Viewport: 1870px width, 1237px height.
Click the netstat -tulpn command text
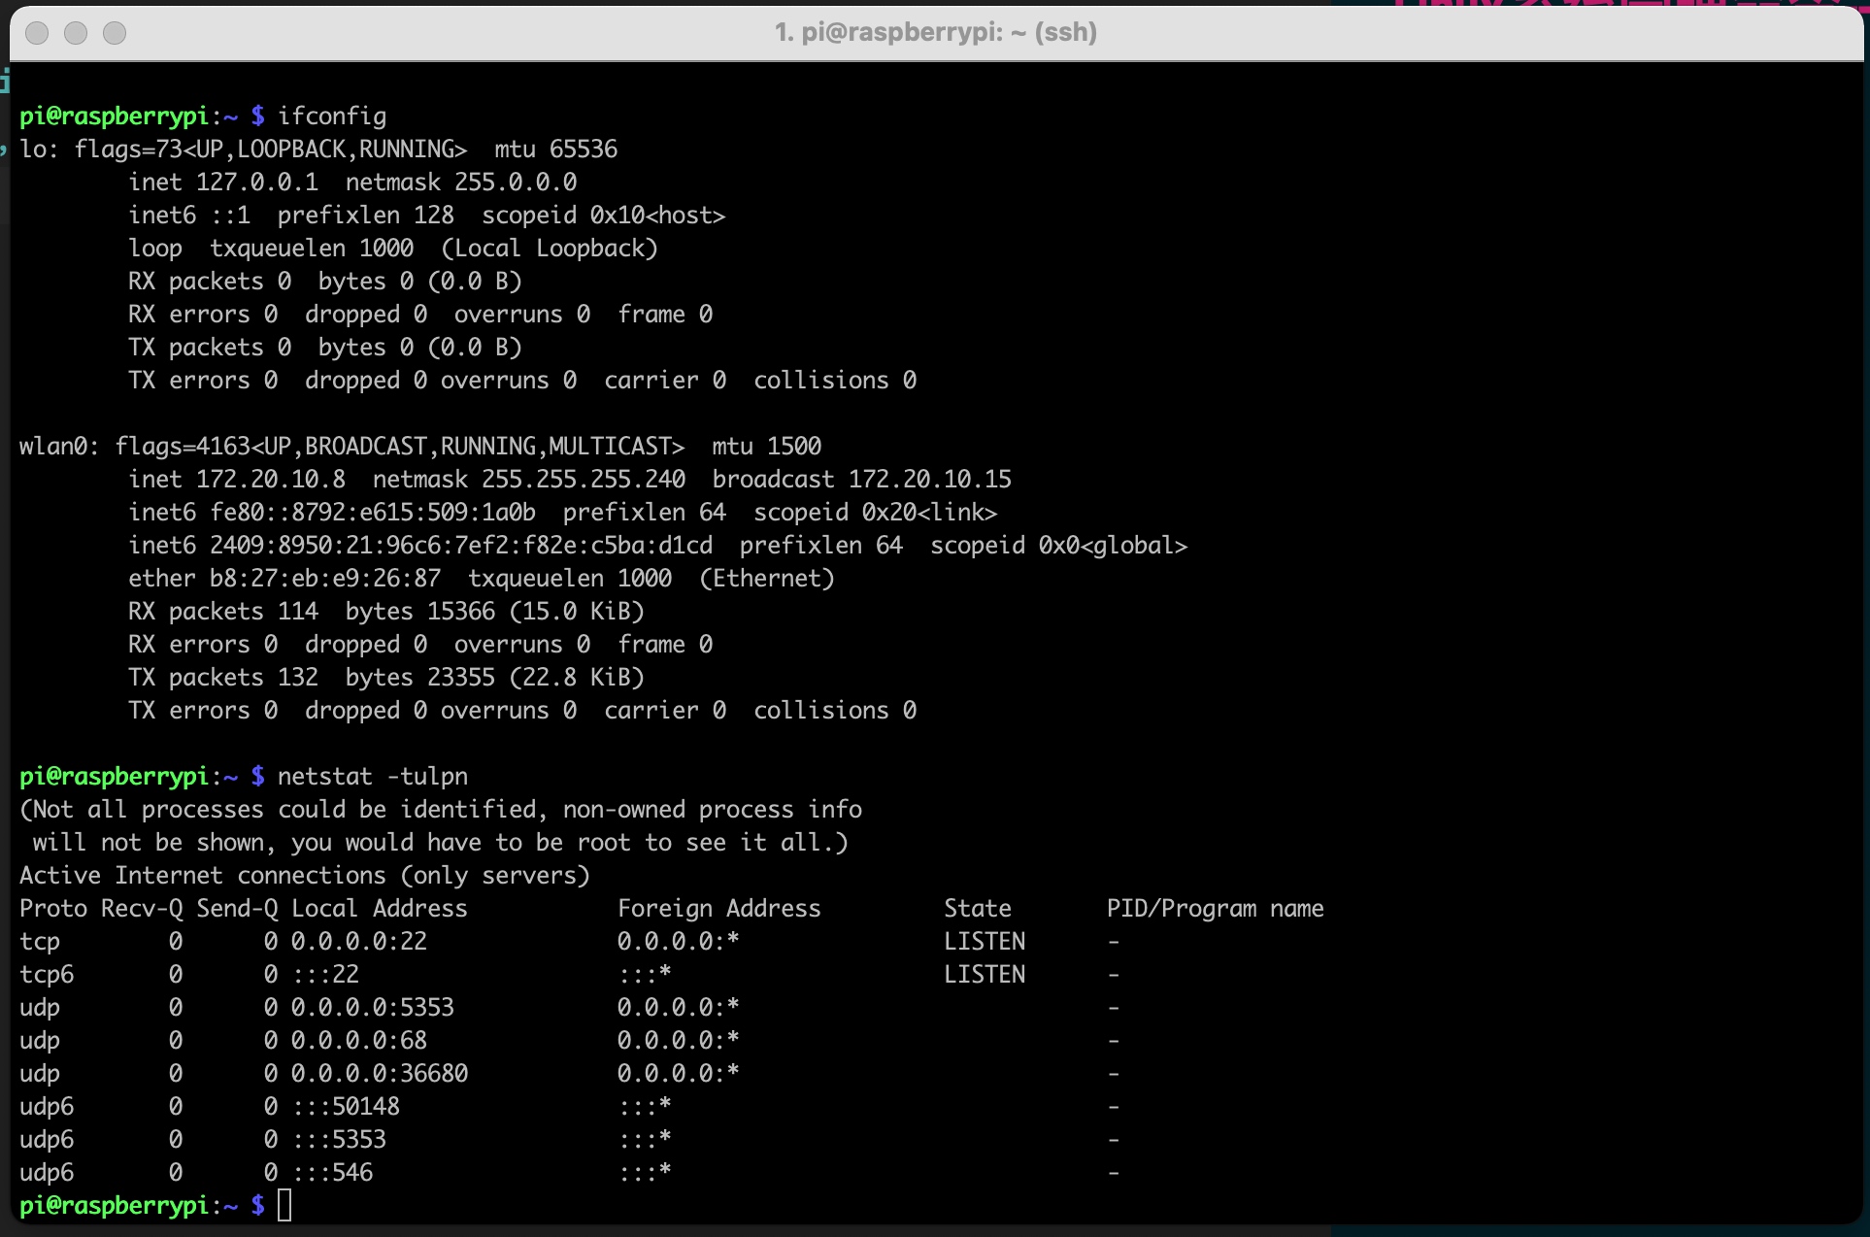coord(372,777)
